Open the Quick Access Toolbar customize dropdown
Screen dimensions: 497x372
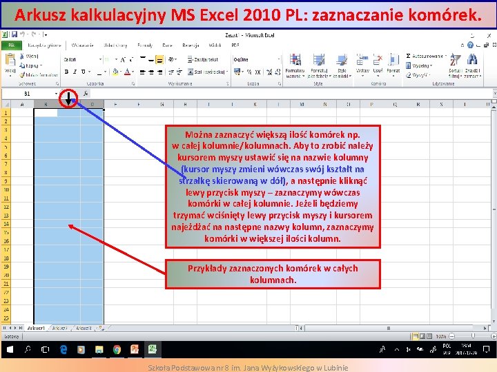point(46,34)
